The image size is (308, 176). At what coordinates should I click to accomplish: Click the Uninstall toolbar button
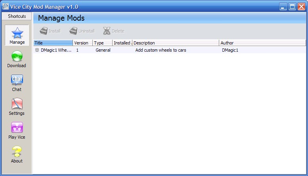82,31
